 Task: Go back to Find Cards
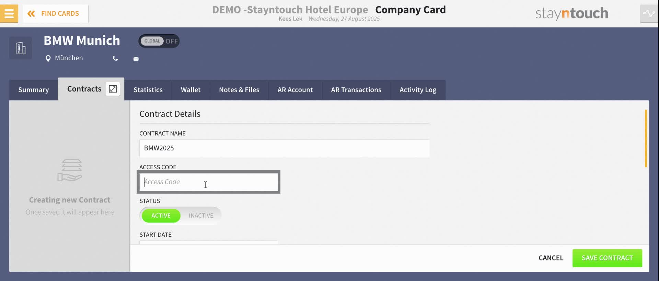click(56, 14)
